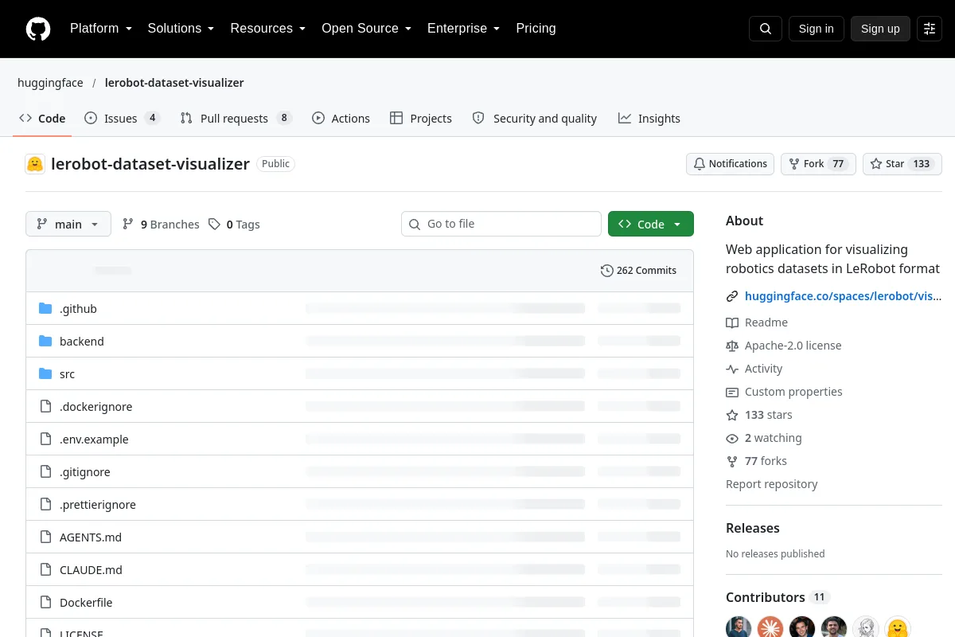This screenshot has height=637, width=955.
Task: Fork the repository with Fork button
Action: click(818, 164)
